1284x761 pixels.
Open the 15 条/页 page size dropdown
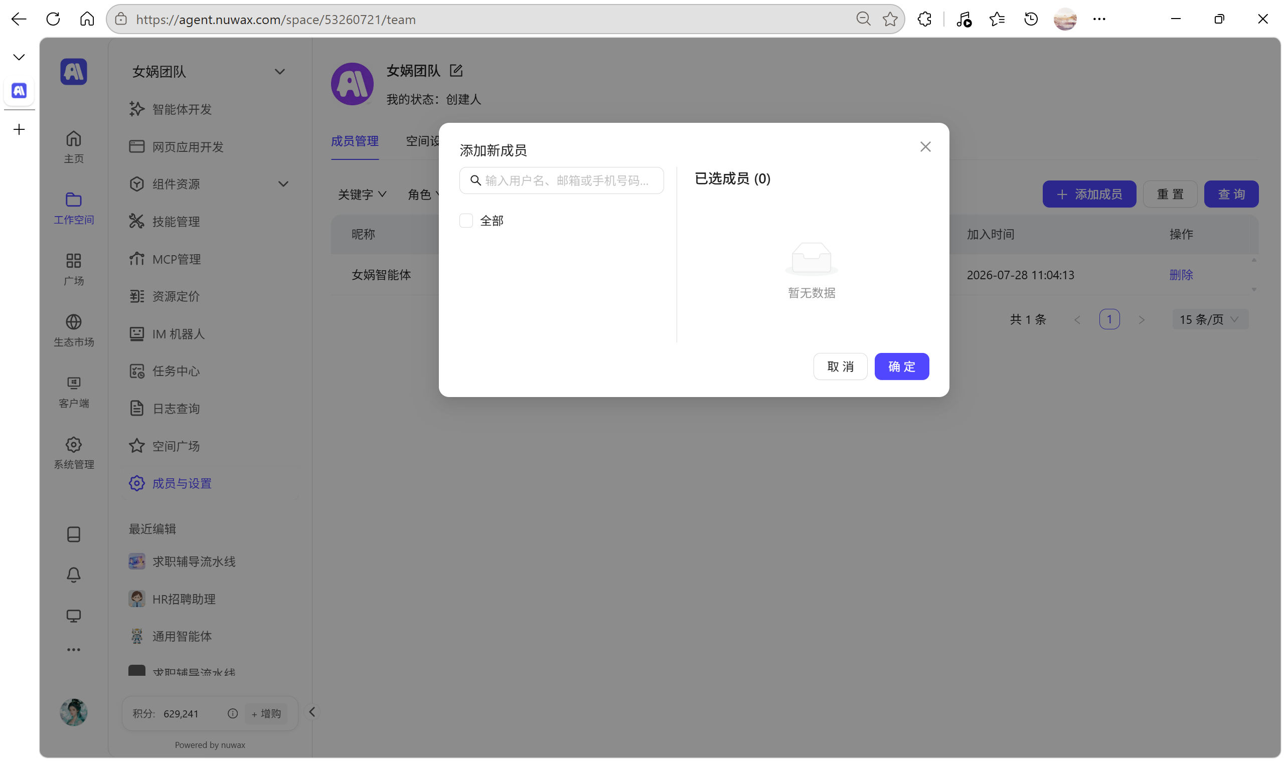[x=1210, y=319]
